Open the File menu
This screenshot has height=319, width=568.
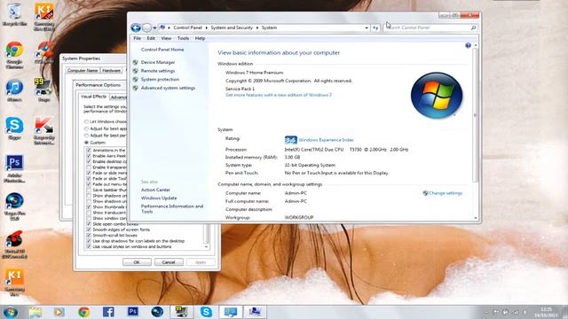pyautogui.click(x=138, y=38)
